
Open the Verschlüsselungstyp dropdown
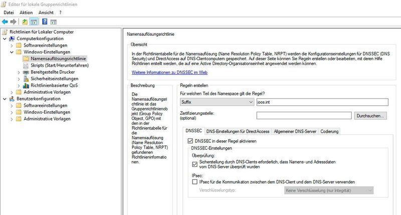point(329,190)
